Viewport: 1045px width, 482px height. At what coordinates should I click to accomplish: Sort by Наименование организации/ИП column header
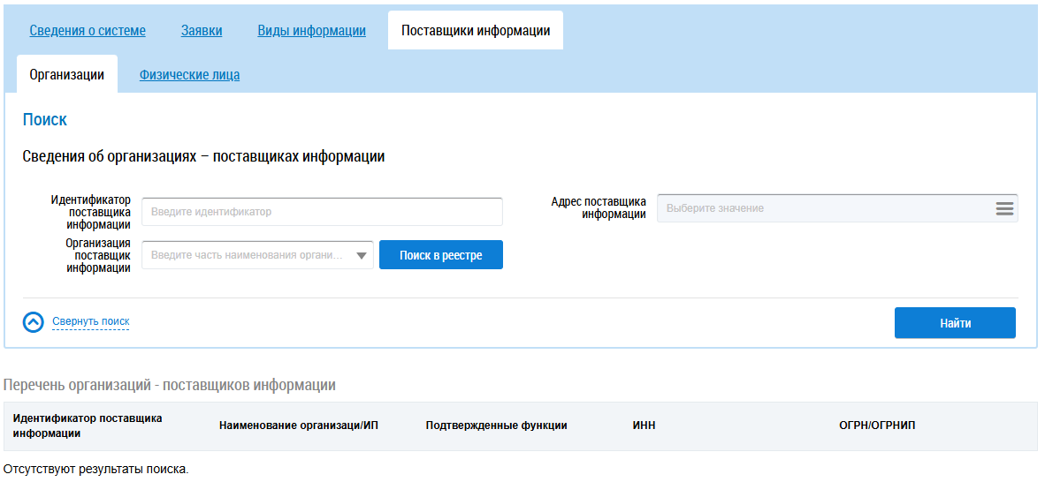[x=298, y=426]
